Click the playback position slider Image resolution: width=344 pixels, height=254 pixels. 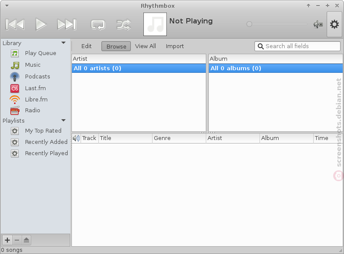tap(277, 24)
